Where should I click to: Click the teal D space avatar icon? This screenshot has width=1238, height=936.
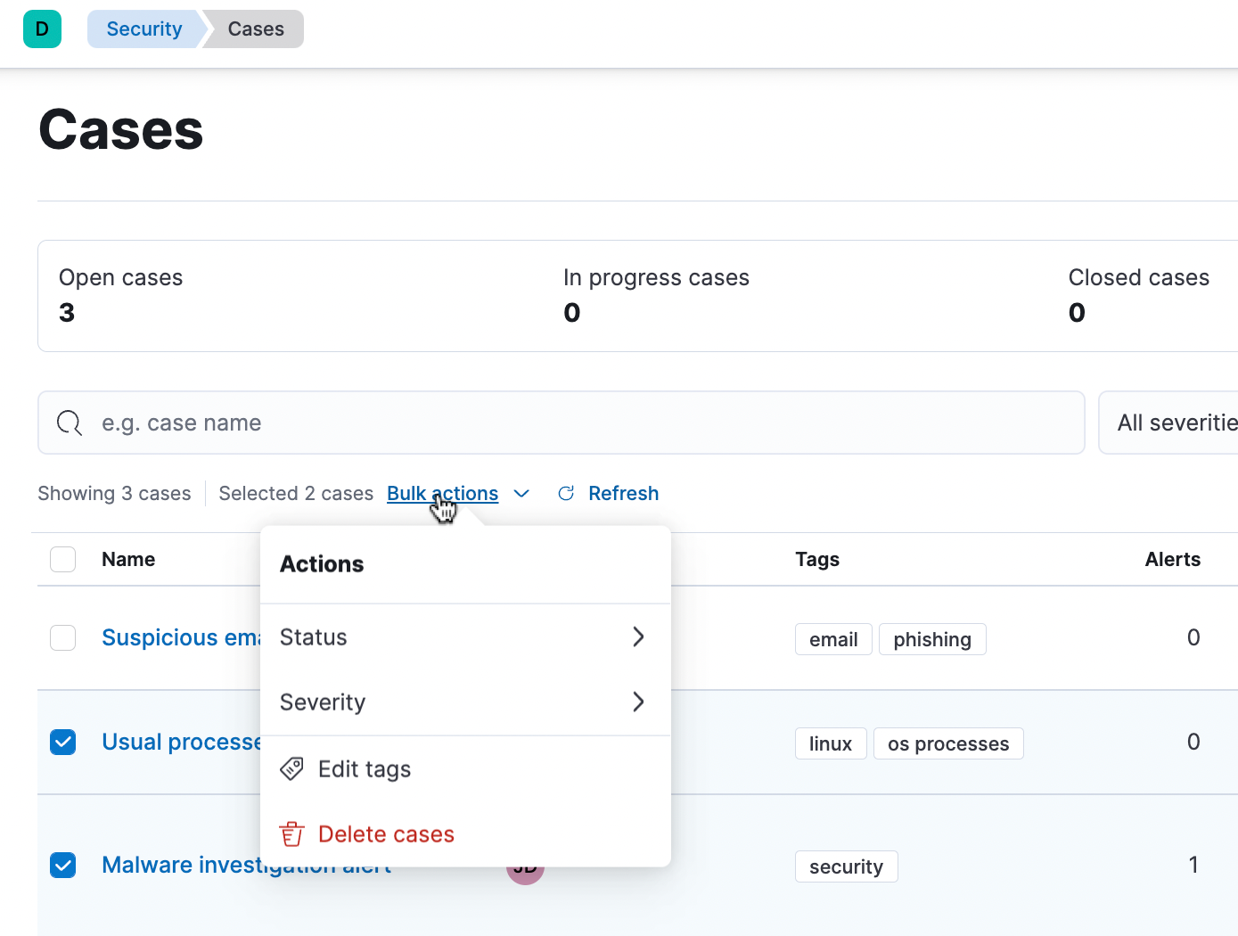(x=42, y=29)
